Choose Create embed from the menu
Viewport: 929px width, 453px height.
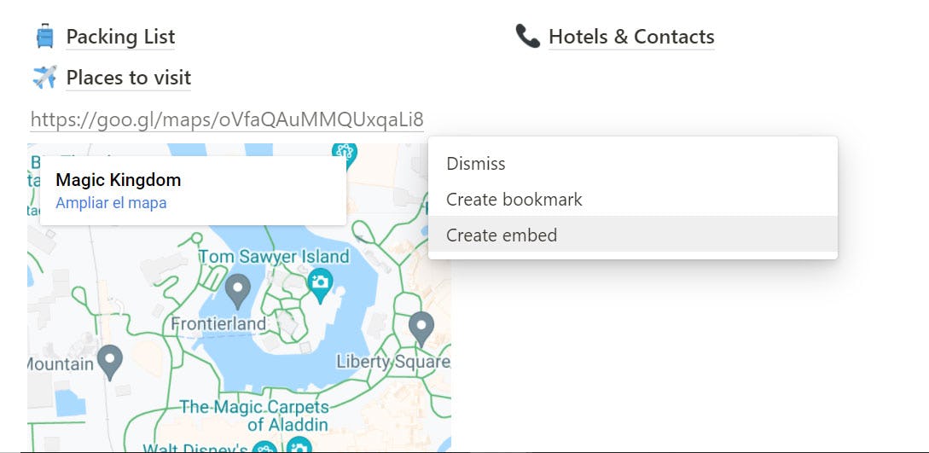coord(502,235)
